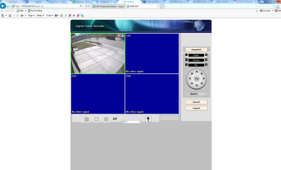This screenshot has height=170, width=281.
Task: Close CH1 stream with red X icon
Action: pyautogui.click(x=119, y=36)
